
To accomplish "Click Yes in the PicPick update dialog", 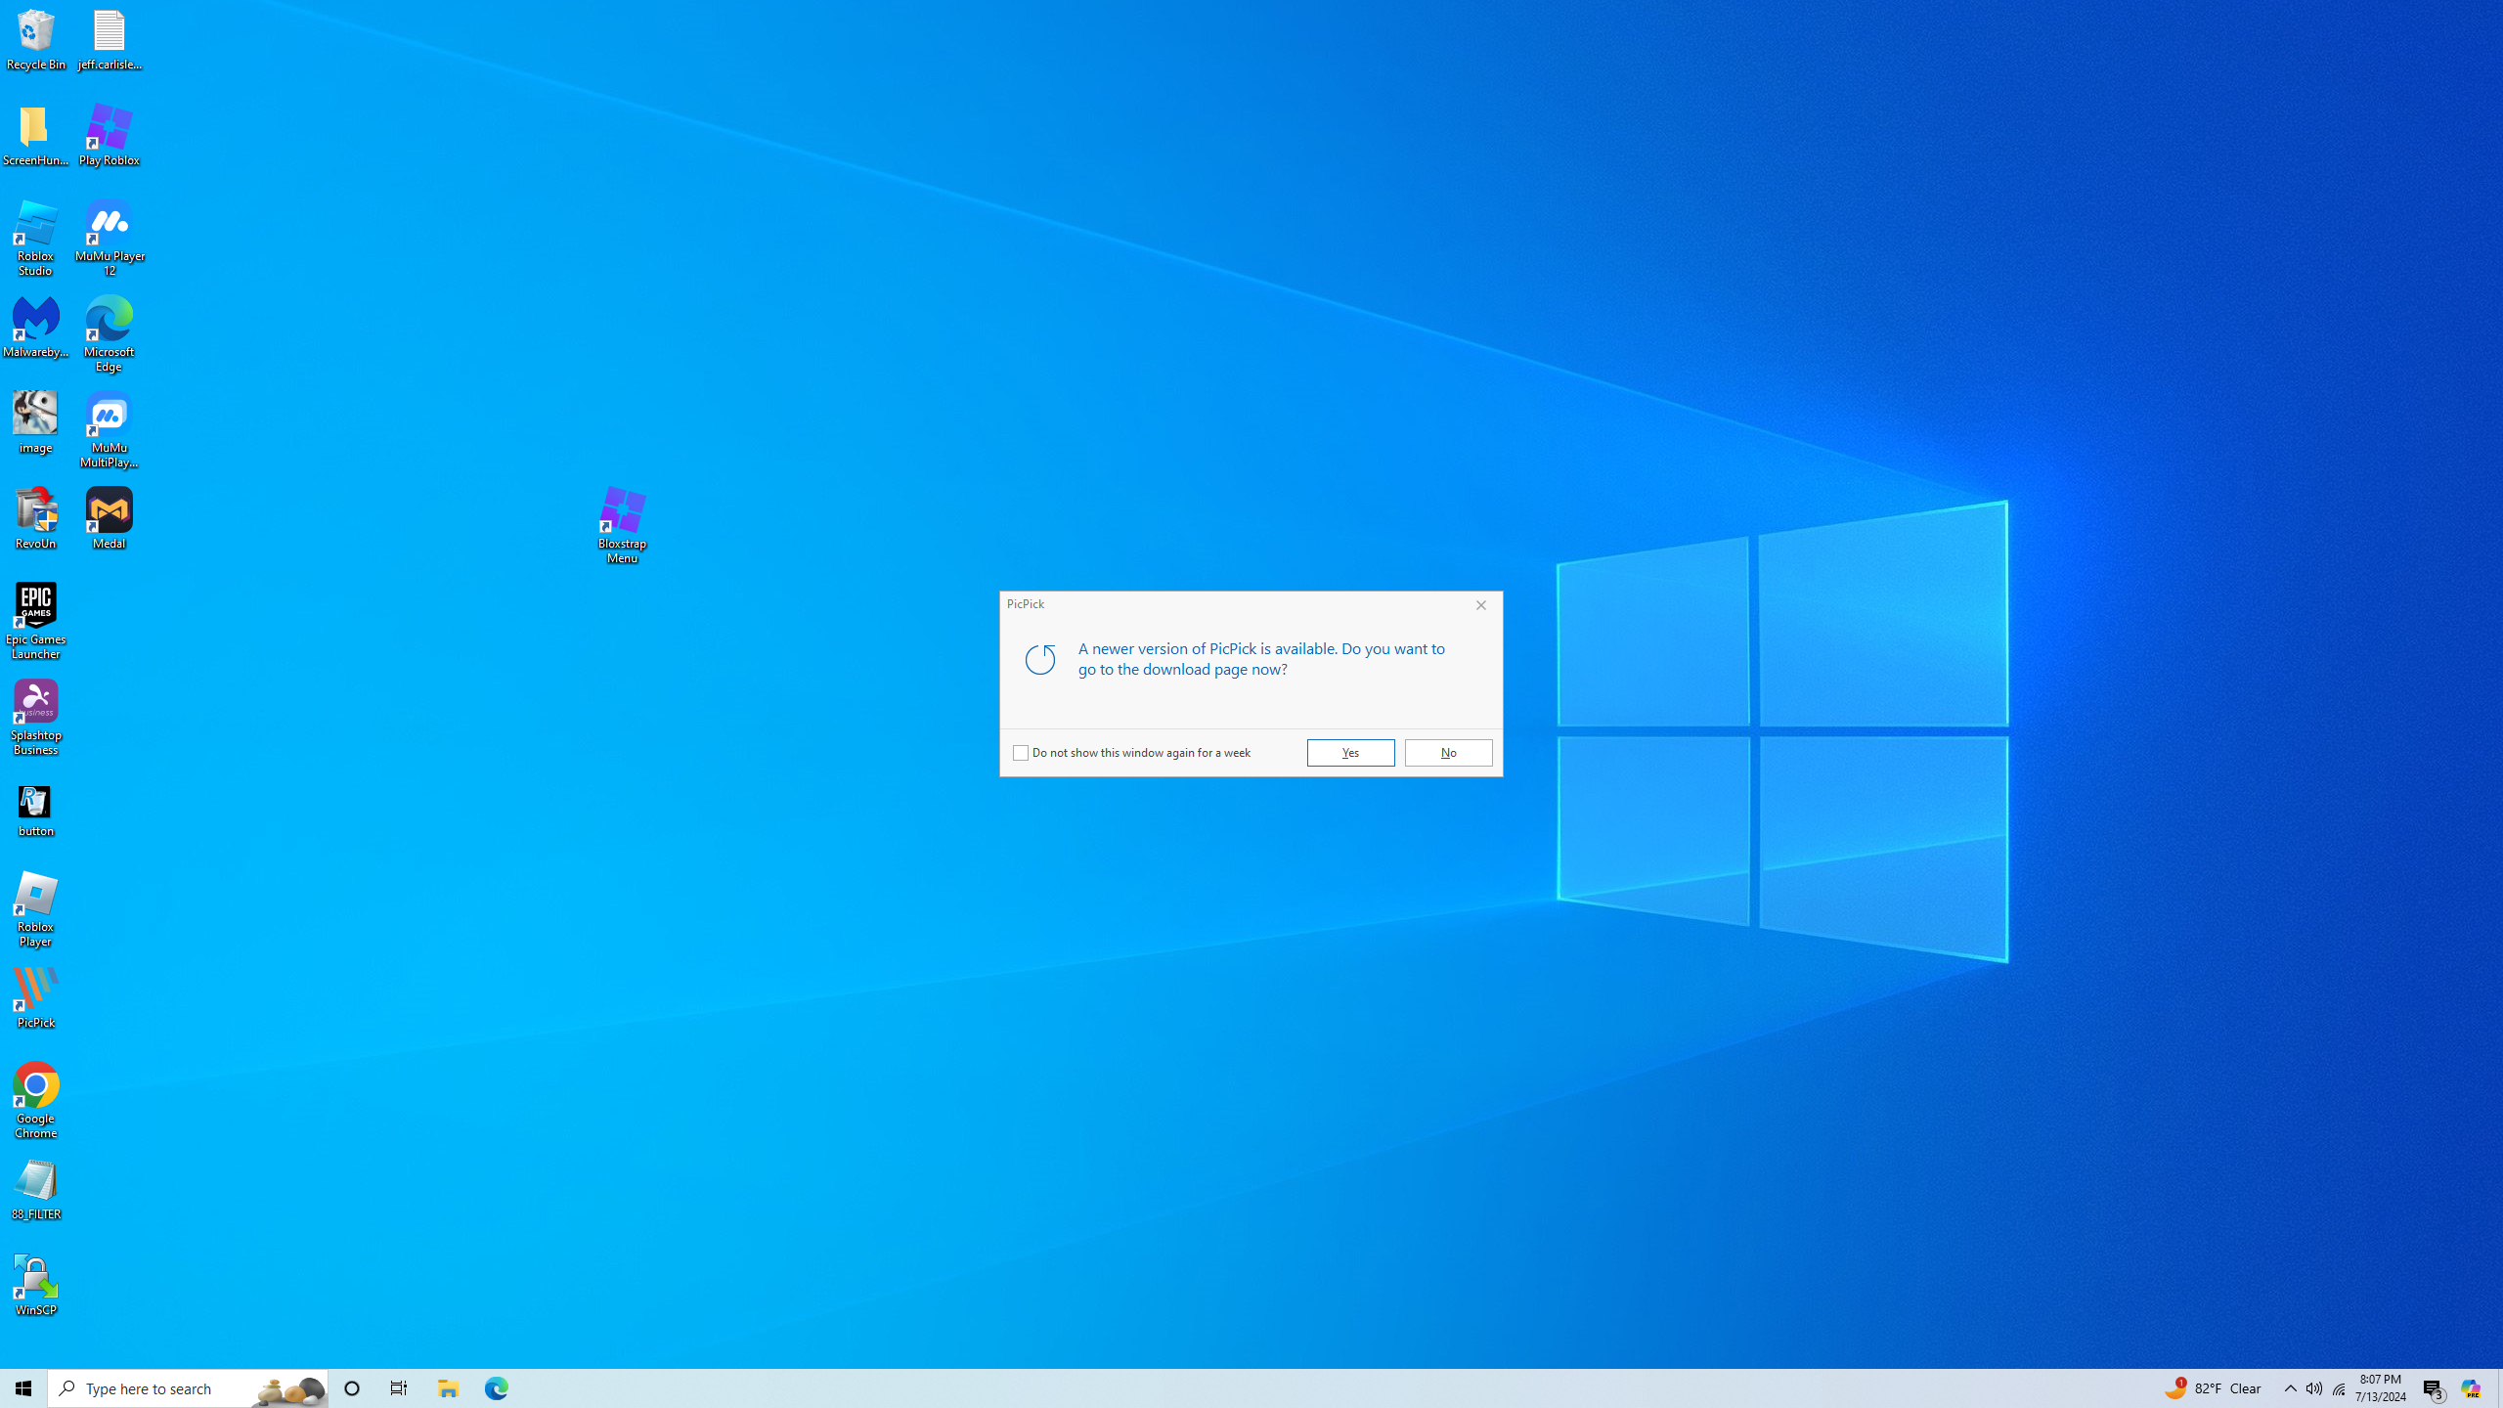I will click(1350, 753).
